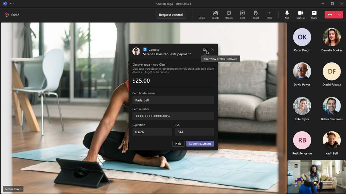
Task: Select David Power's participant photo
Action: [x=302, y=71]
